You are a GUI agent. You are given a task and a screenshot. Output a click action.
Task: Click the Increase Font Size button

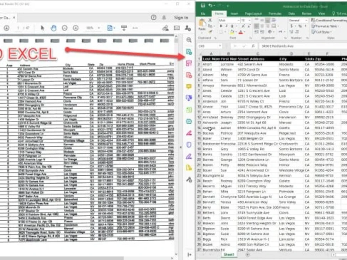click(244, 26)
